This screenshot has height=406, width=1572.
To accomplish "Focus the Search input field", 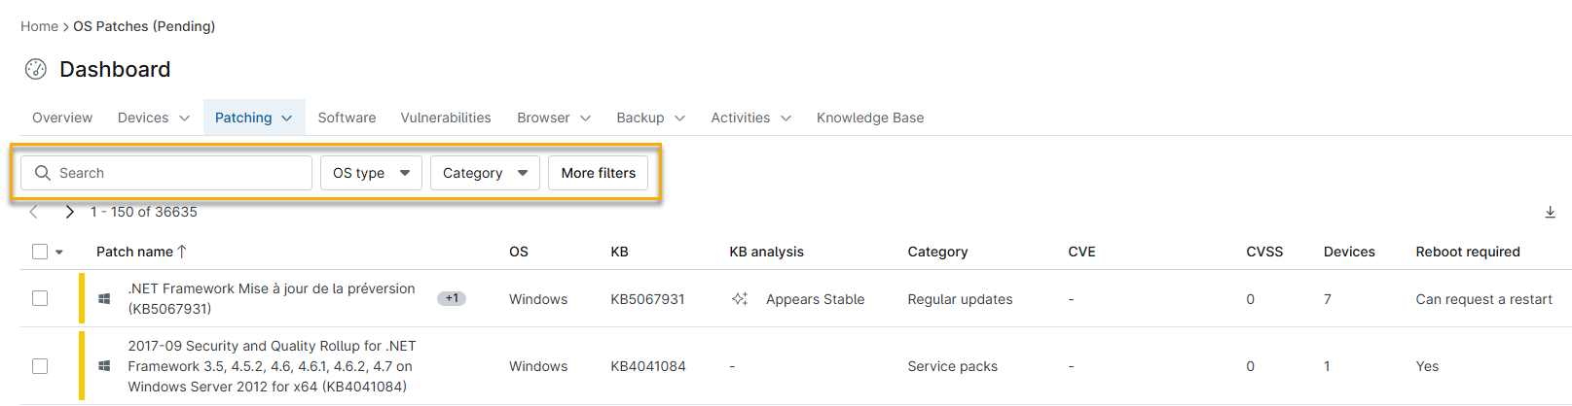I will tap(180, 173).
